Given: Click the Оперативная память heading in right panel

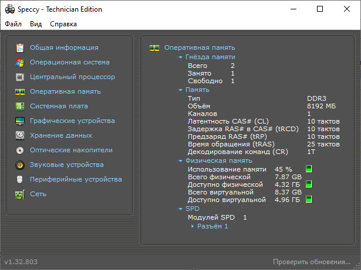Looking at the screenshot, I should point(200,47).
